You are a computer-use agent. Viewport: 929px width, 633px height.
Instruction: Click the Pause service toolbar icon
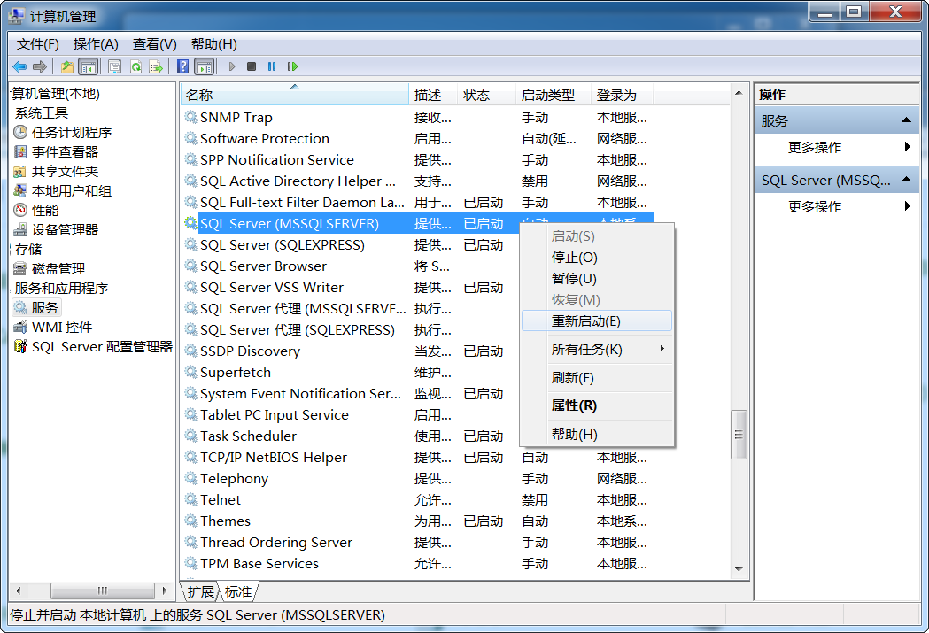pyautogui.click(x=271, y=67)
